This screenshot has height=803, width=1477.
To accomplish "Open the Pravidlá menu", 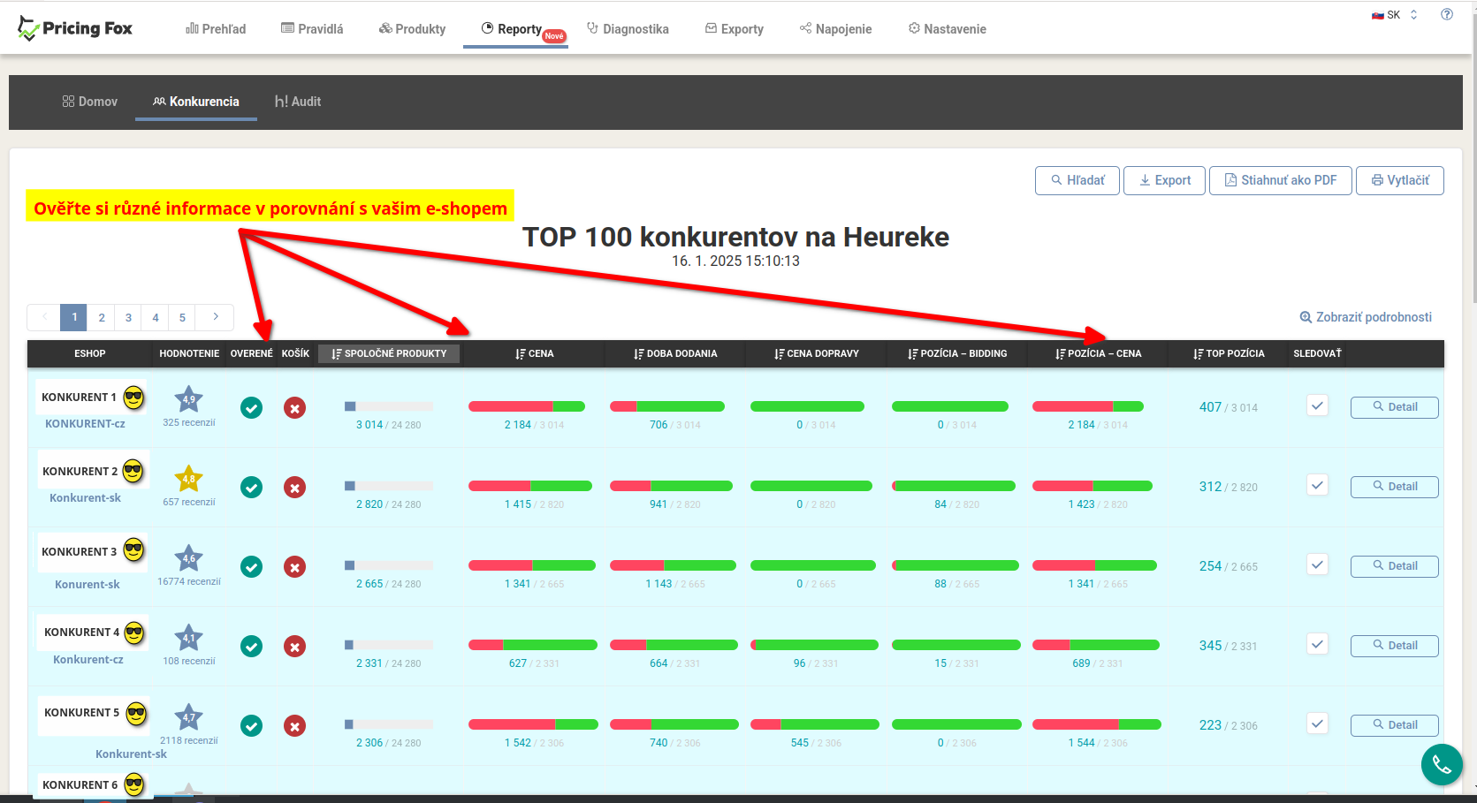I will point(312,29).
